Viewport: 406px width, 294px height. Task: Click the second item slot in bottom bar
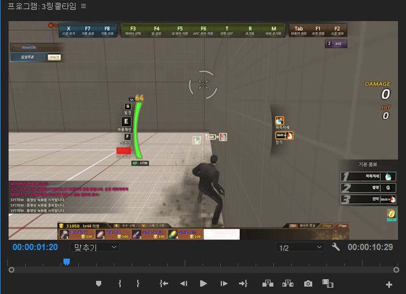113,234
